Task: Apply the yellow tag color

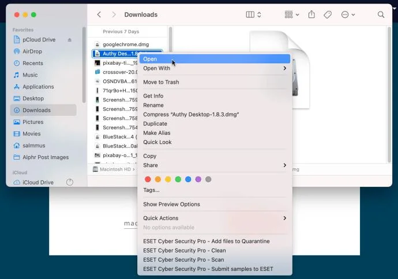Action: coord(168,179)
